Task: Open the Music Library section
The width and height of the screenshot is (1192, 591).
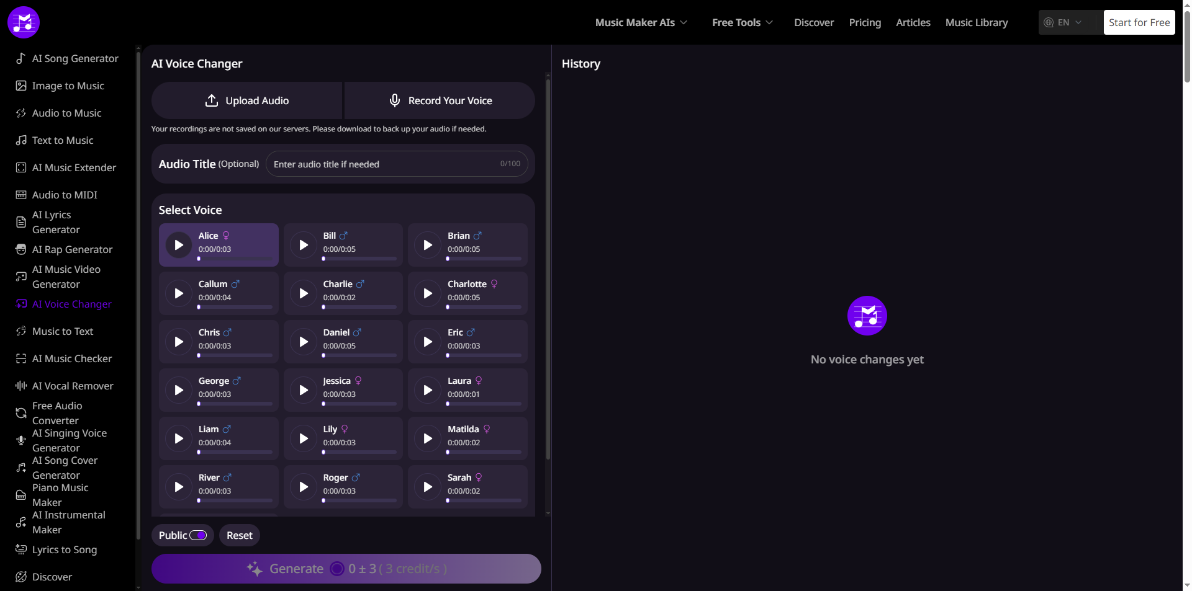Action: pyautogui.click(x=976, y=22)
